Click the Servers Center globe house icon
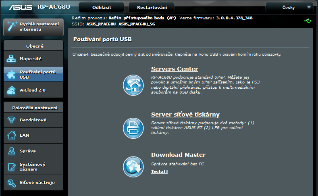Screen dimensions: 318x196 point(133,85)
